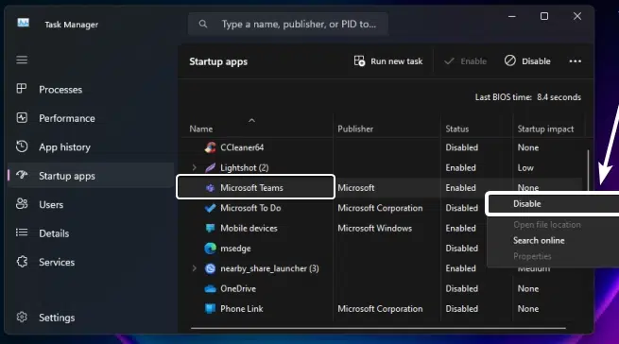
Task: Expand the Lightshot (2) group
Action: point(194,168)
